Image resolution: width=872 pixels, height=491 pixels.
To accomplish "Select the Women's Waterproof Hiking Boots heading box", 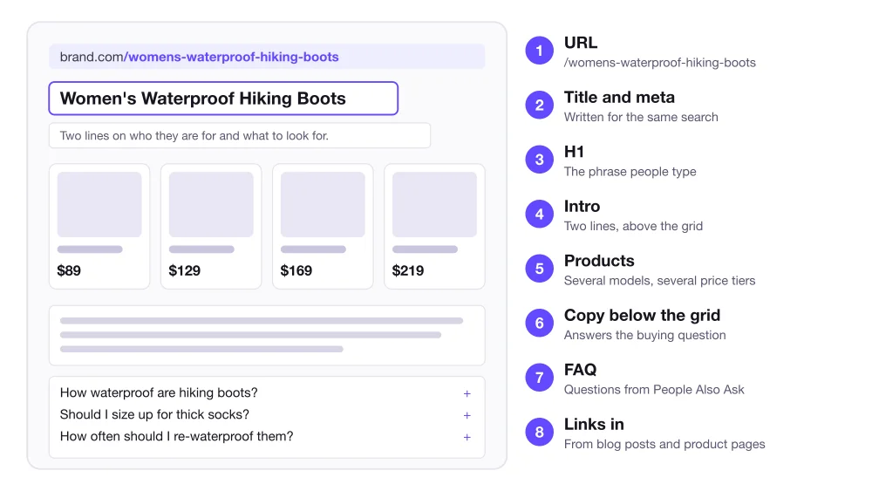I will tap(223, 99).
